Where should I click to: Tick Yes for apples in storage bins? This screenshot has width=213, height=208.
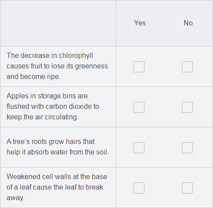tap(139, 107)
